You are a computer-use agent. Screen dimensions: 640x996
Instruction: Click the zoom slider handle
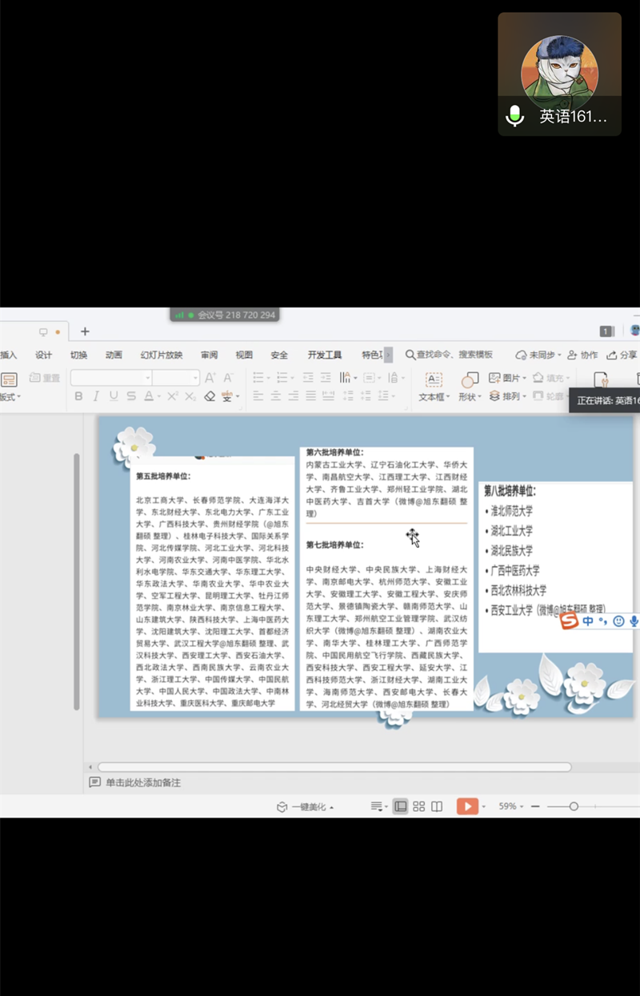coord(574,806)
